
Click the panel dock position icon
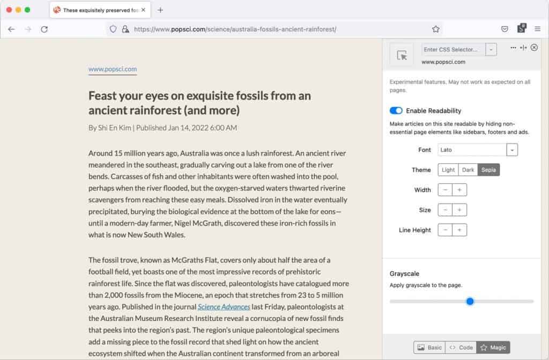[523, 48]
